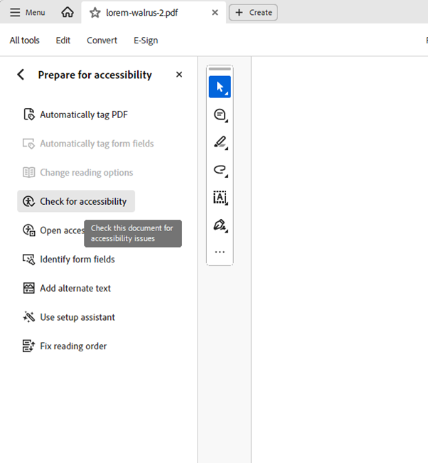Viewport: 428px width, 463px height.
Task: Choose the freehand draw lasso tool
Action: (x=220, y=170)
